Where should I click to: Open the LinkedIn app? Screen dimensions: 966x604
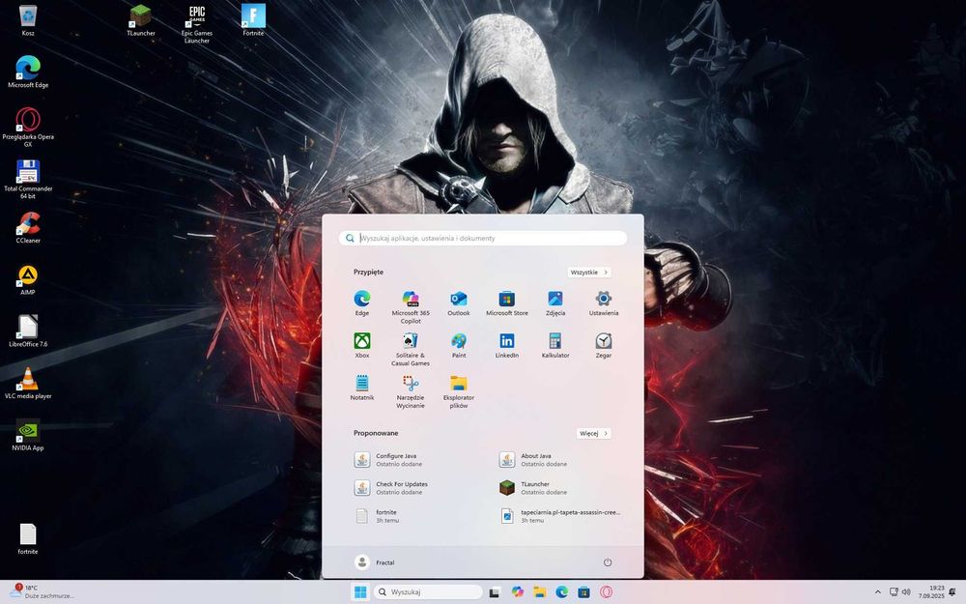[x=506, y=345]
